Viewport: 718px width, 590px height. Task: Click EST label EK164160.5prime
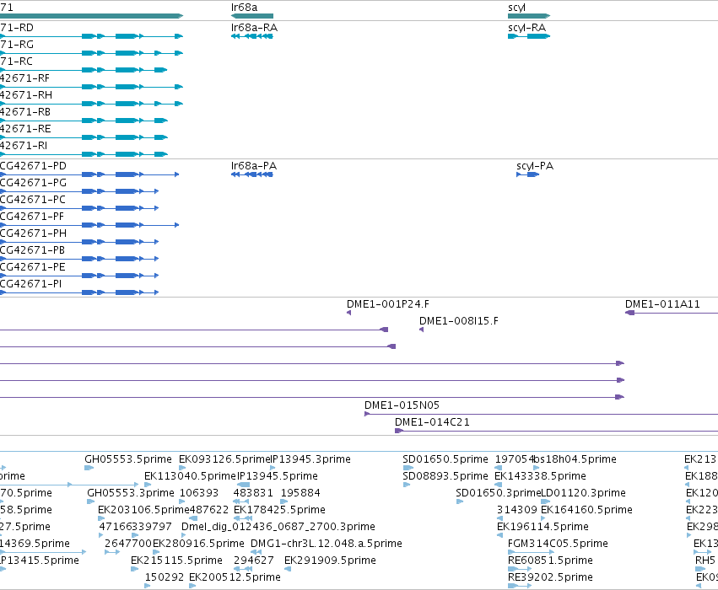pos(586,510)
